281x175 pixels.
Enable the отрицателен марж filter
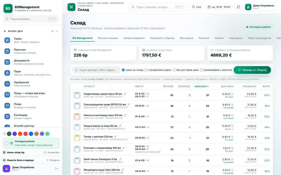tap(146, 70)
